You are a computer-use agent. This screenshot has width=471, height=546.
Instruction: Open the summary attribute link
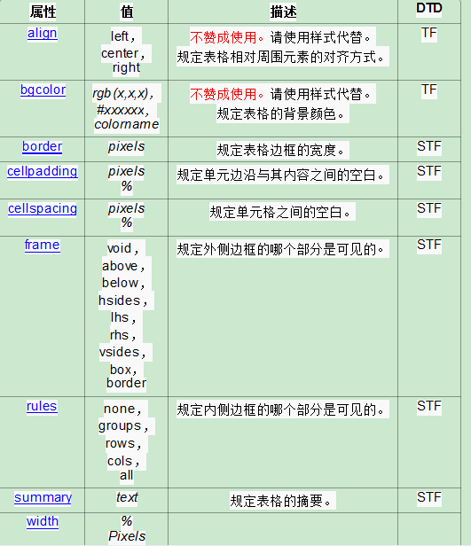click(43, 497)
